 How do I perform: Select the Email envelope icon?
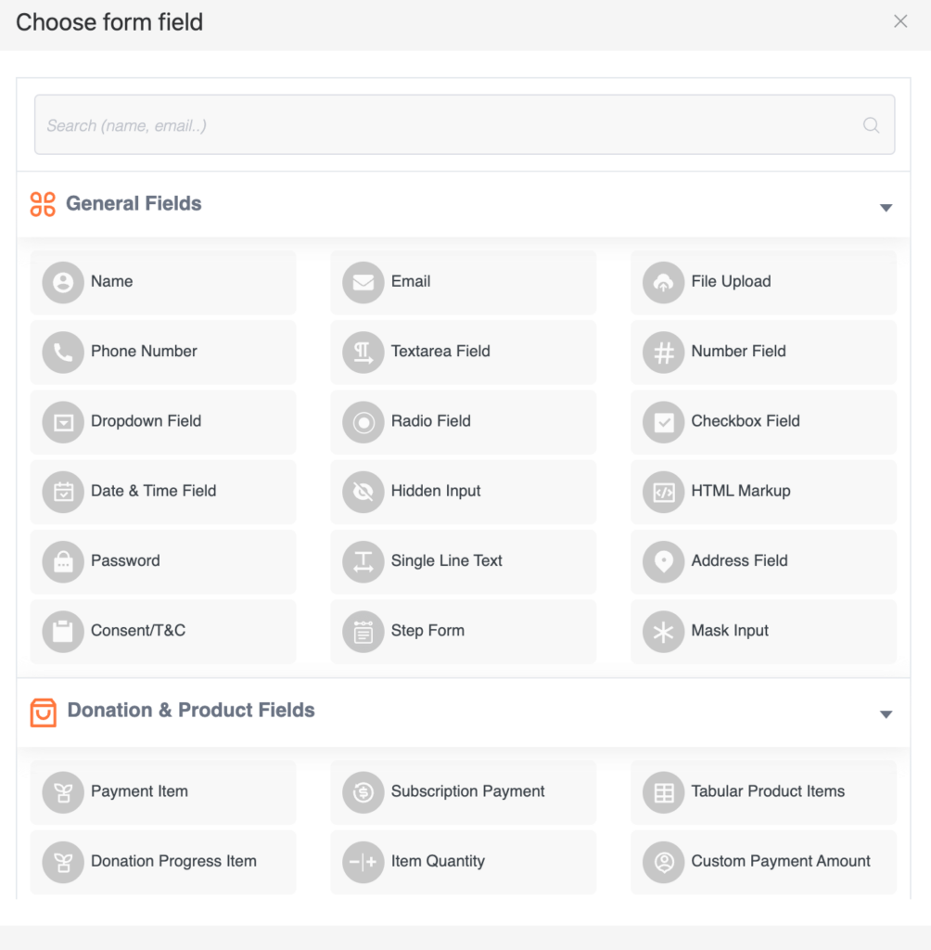point(363,282)
